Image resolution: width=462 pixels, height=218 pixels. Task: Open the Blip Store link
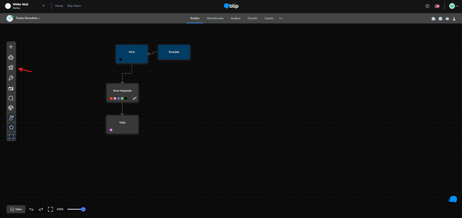tap(74, 6)
